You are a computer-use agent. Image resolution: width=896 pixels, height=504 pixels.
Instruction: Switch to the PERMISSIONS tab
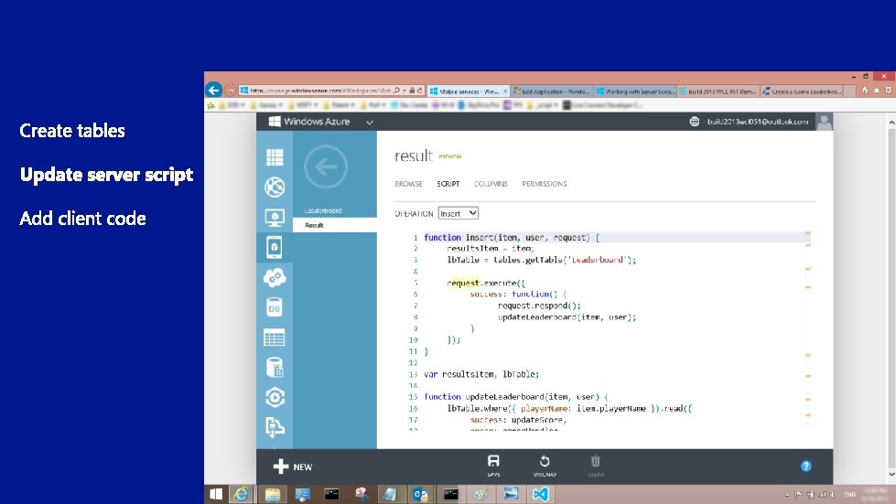tap(545, 184)
